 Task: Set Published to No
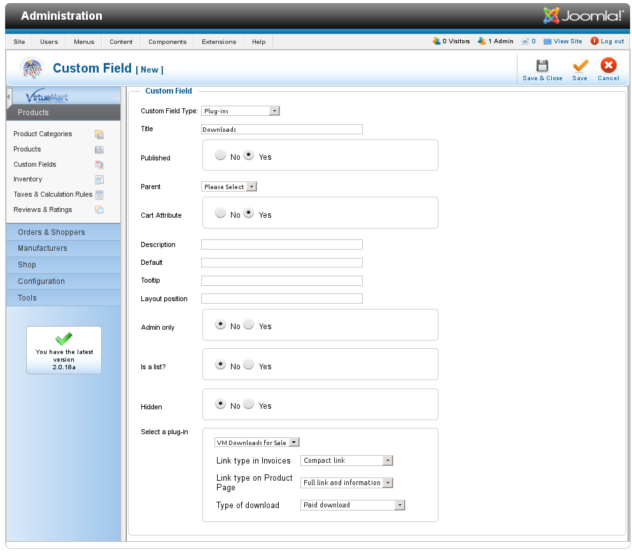220,155
